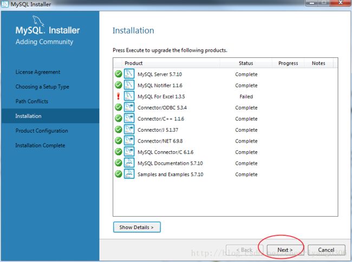
Task: Select the MySQL Connector/C 6.1.6 product icon
Action: tap(129, 152)
